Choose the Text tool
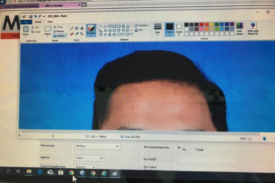The image size is (275, 183). pyautogui.click(x=82, y=28)
